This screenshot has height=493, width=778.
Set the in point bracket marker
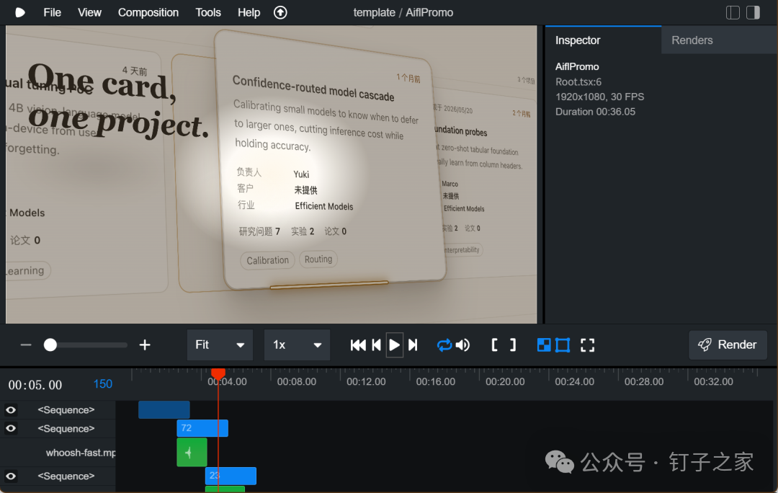tap(494, 345)
